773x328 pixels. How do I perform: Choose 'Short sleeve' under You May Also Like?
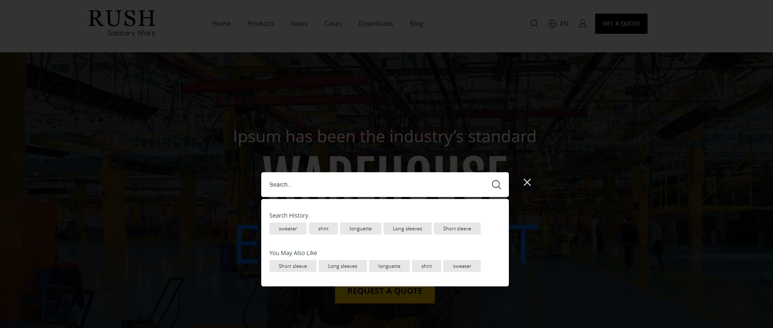pos(293,266)
